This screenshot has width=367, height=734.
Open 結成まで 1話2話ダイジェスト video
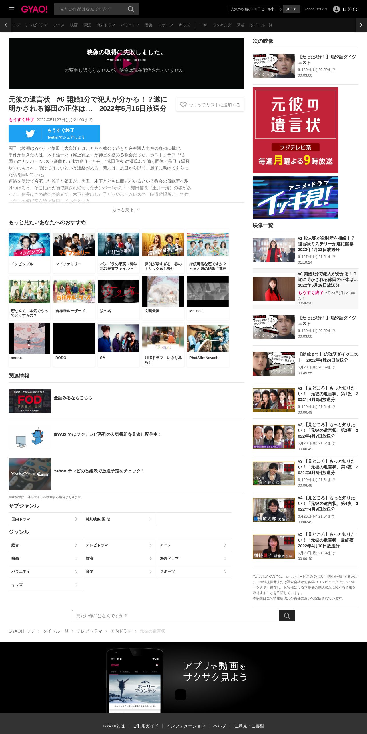point(305,364)
